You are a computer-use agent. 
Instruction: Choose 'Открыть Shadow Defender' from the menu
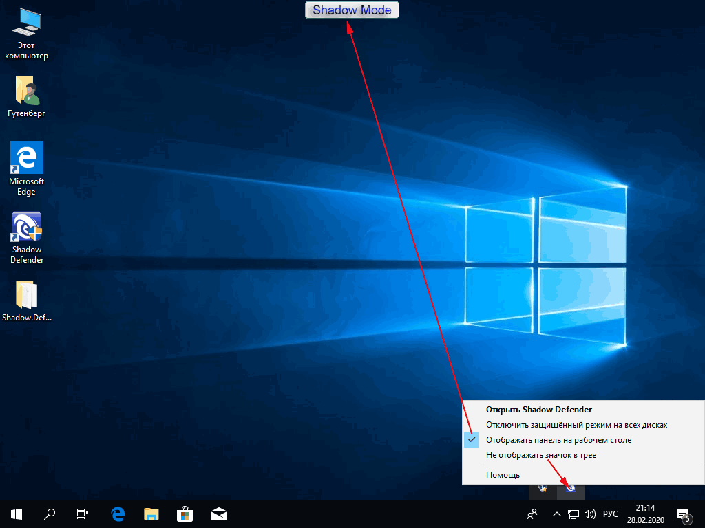(x=584, y=410)
